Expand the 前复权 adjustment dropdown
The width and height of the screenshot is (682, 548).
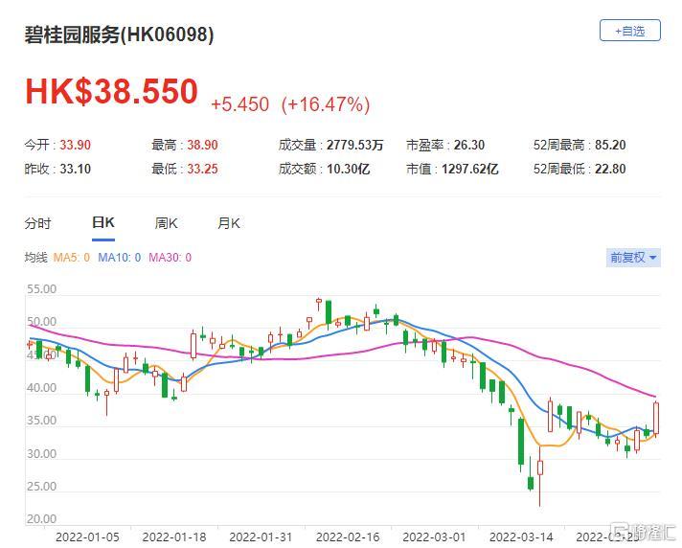click(633, 257)
